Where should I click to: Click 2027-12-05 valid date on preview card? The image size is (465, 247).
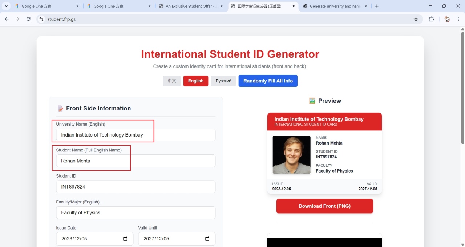pyautogui.click(x=368, y=189)
